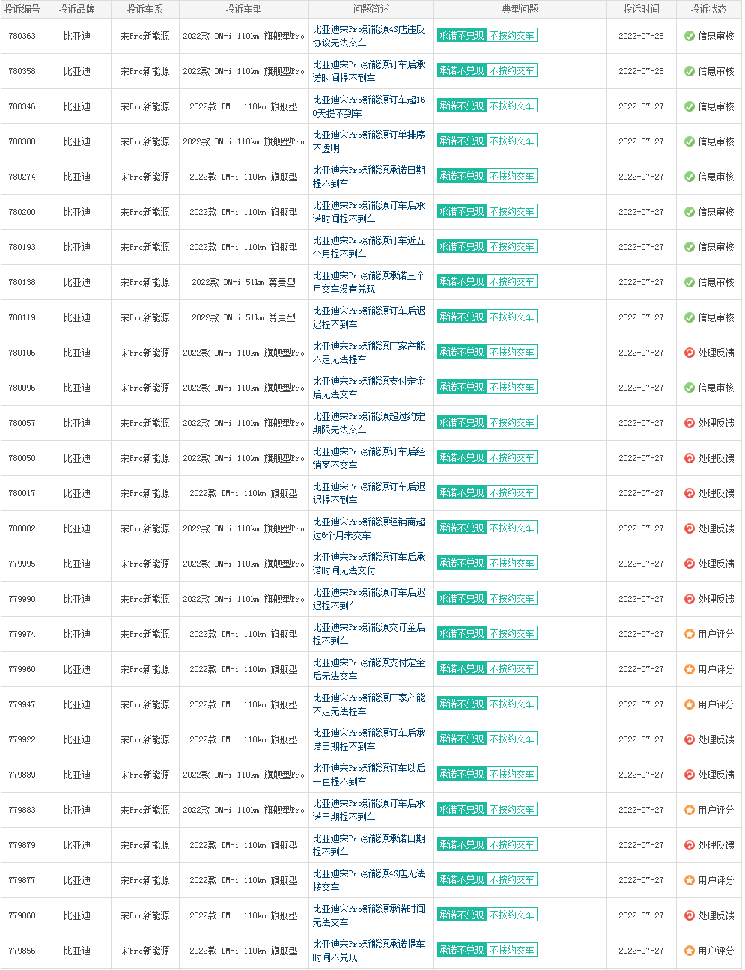Click the 信息审核 status text in row 780096

click(x=716, y=388)
